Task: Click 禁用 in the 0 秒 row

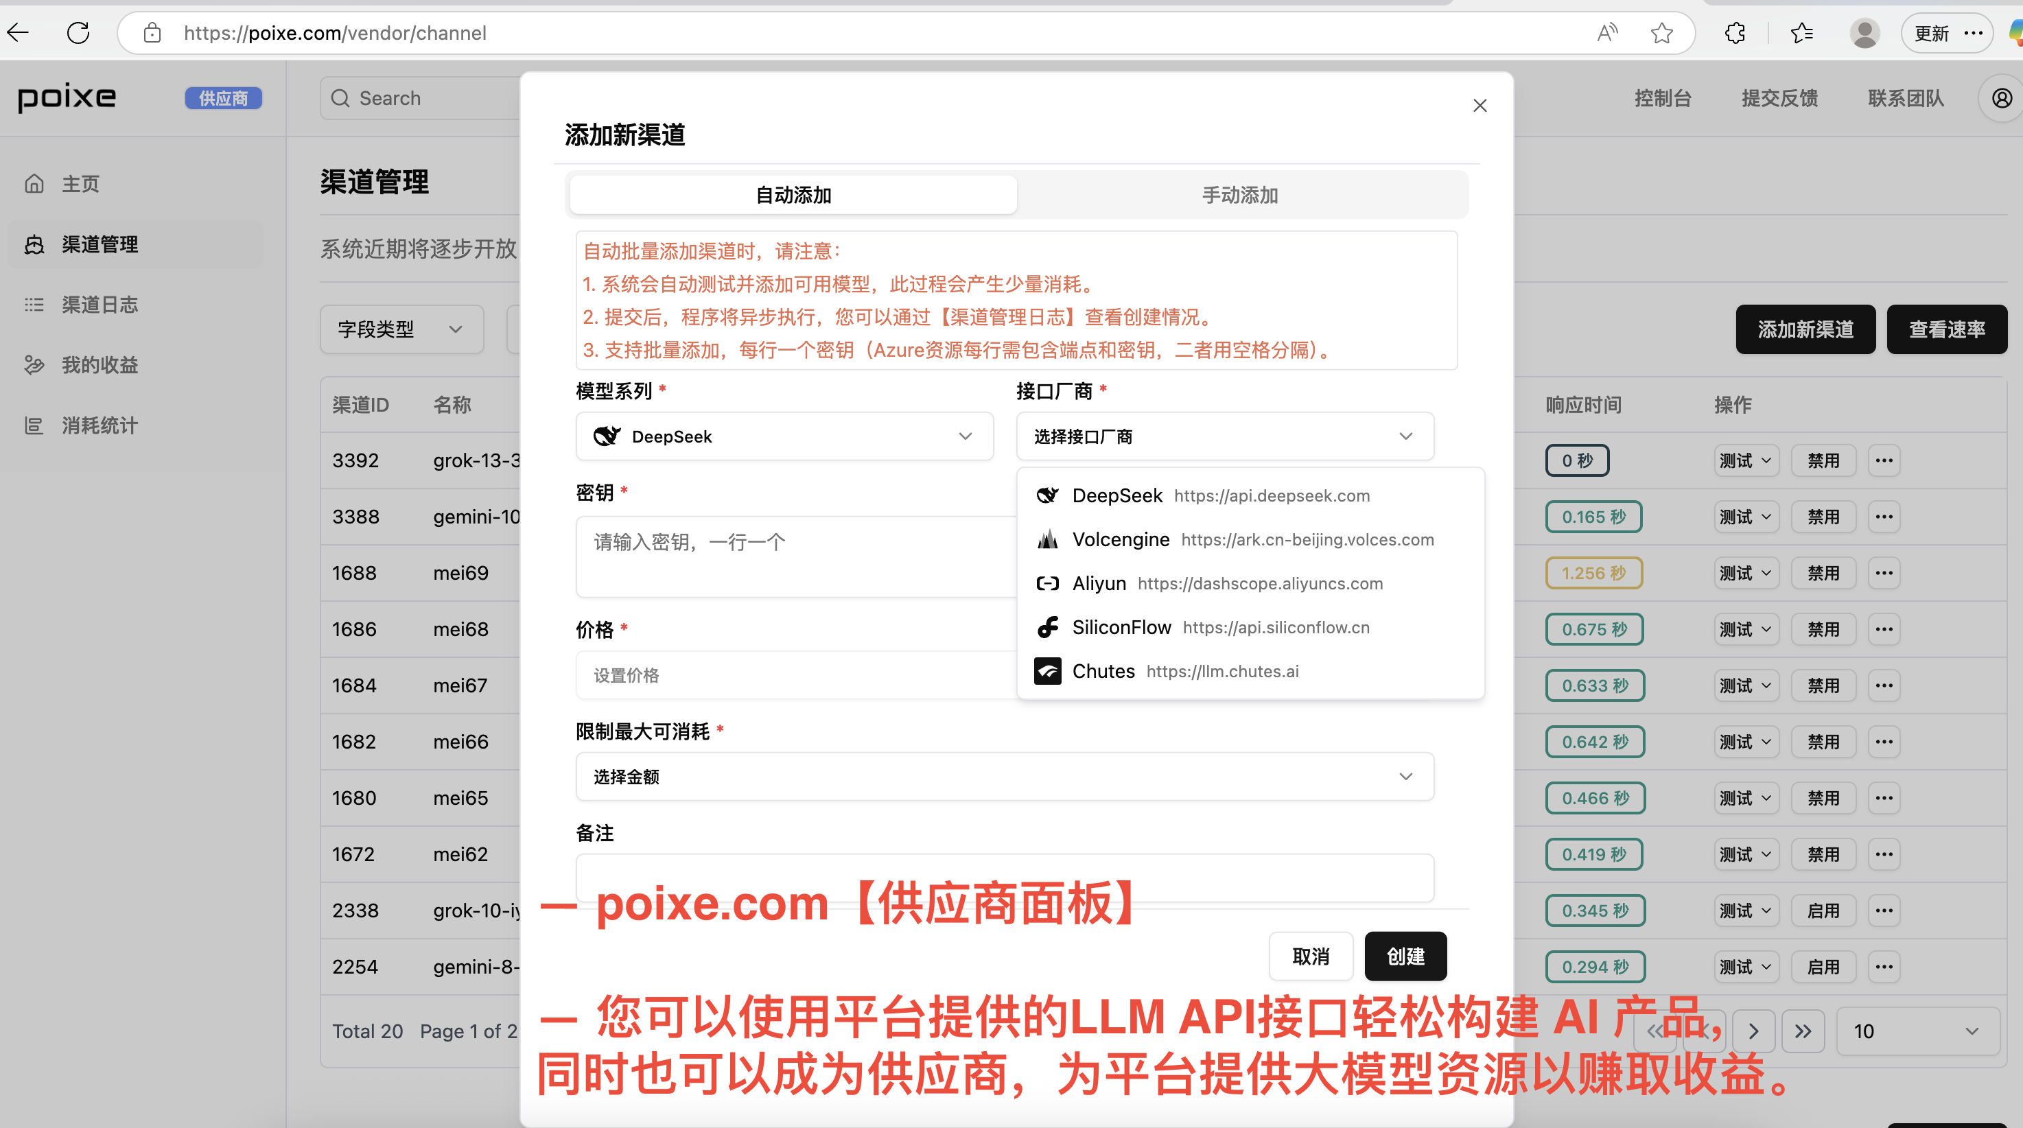Action: coord(1823,461)
